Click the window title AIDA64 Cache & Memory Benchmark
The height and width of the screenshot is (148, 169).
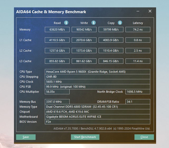click(x=51, y=12)
